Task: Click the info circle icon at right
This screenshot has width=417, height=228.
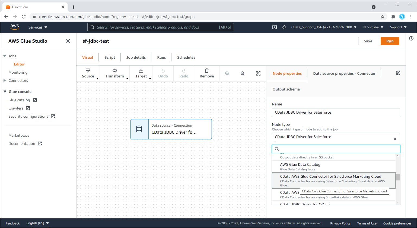Action: click(x=411, y=38)
